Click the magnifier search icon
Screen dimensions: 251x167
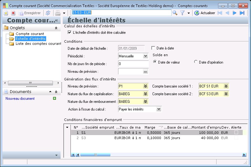click(x=175, y=13)
